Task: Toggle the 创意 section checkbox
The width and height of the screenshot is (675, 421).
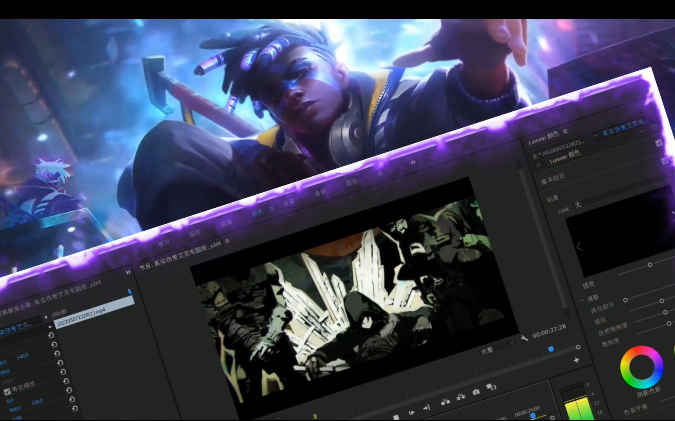Action: (665, 161)
